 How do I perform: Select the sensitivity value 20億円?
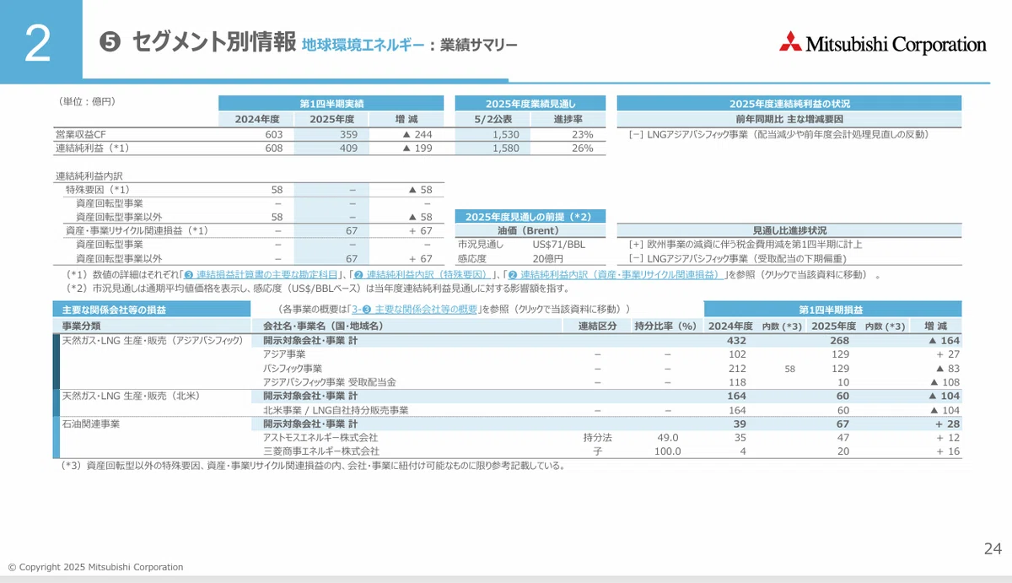547,259
